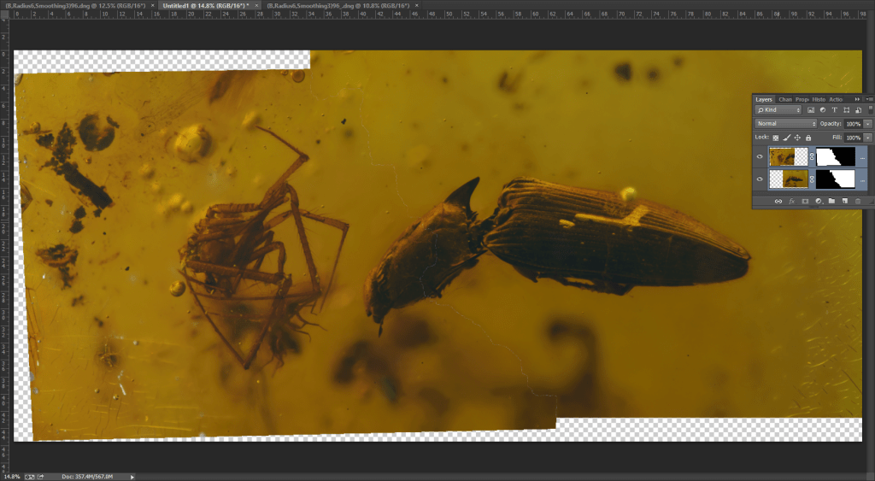Click the pixel layer filter icon

point(810,110)
